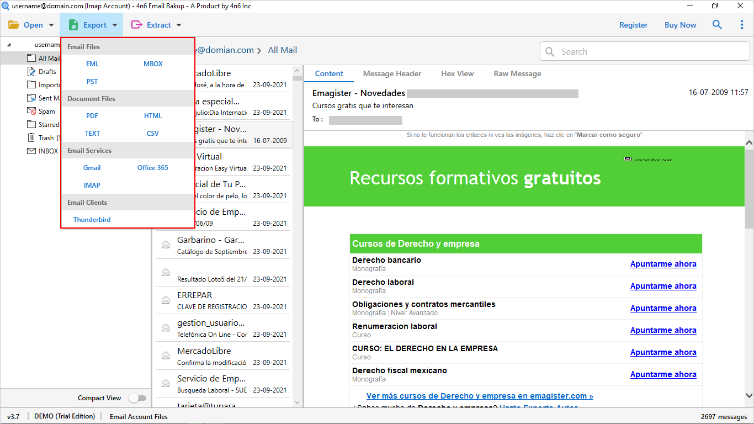Click the Buy Now link
The image size is (754, 424).
click(x=681, y=25)
